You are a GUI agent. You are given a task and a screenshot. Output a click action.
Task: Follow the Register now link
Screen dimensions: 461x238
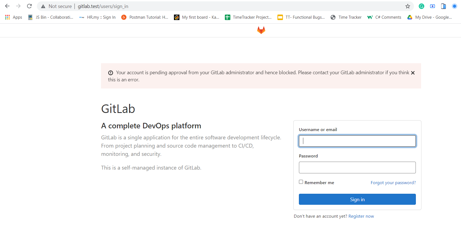click(361, 216)
